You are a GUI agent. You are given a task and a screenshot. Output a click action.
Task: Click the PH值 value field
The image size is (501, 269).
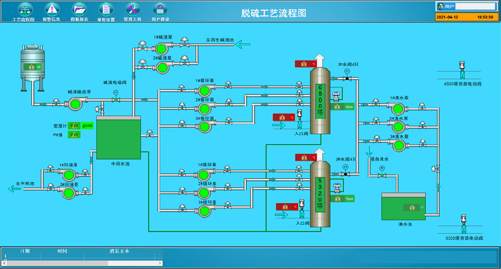(74, 134)
